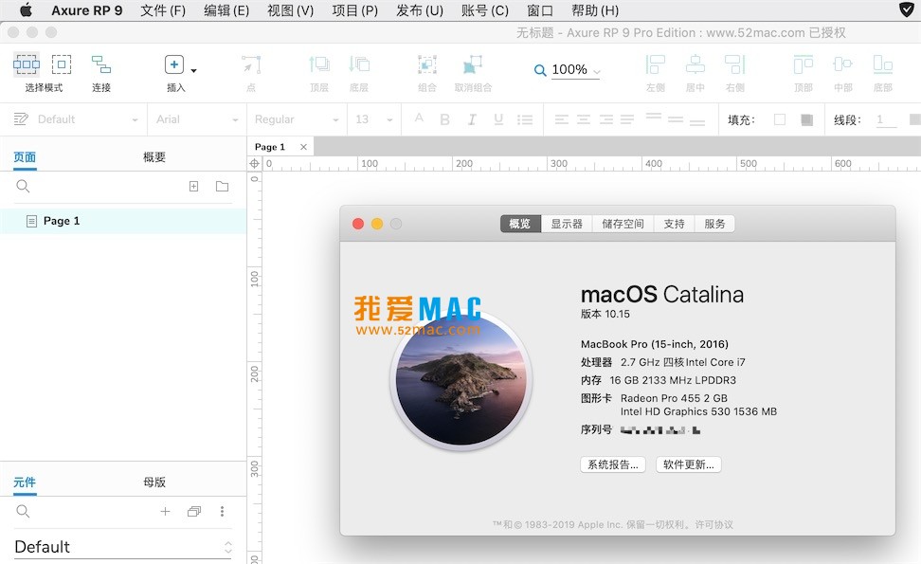This screenshot has height=564, width=921.
Task: Select the contained selection mode icon
Action: [61, 64]
